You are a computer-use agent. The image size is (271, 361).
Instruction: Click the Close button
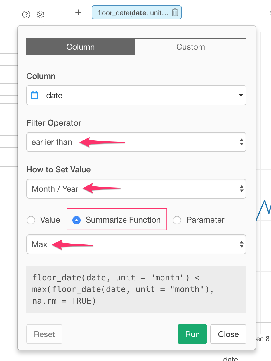(228, 334)
